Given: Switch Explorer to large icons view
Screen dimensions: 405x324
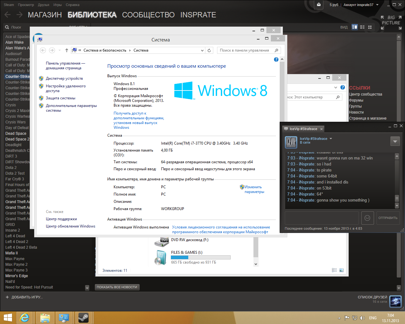Looking at the screenshot, I should (341, 270).
